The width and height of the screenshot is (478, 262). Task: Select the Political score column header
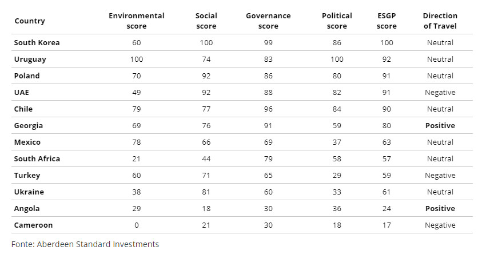pos(337,21)
